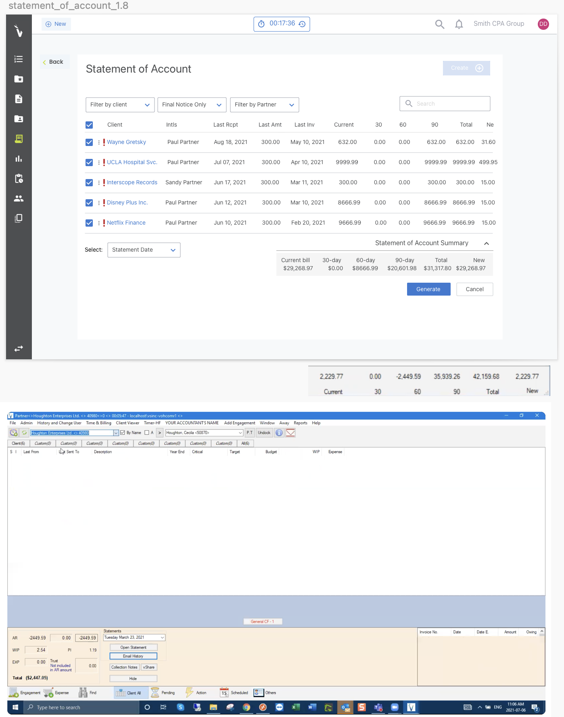Open the Filter by client dropdown

point(120,105)
